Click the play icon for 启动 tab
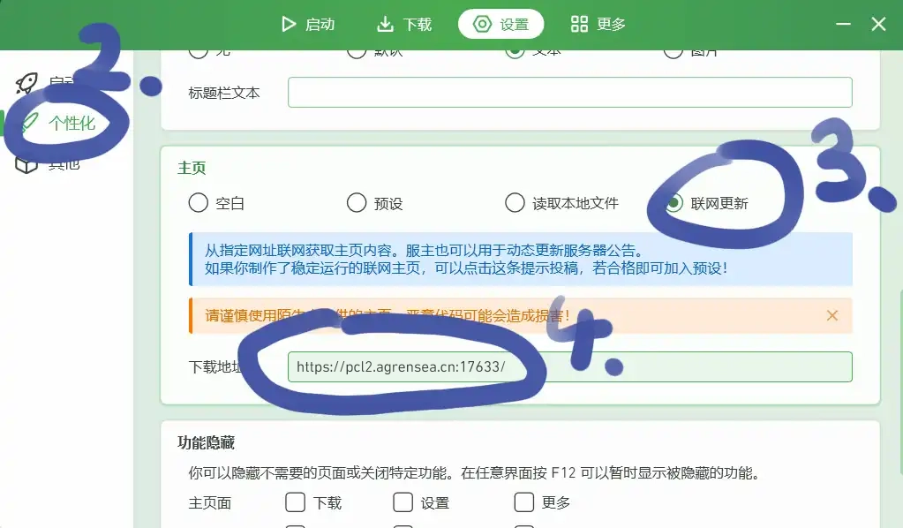This screenshot has width=903, height=528. pos(288,24)
